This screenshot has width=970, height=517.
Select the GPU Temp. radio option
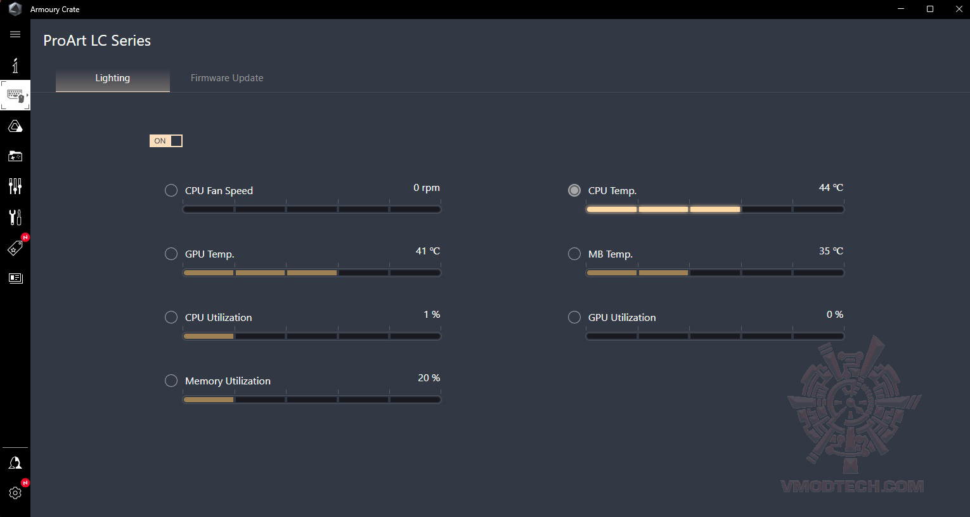point(171,254)
